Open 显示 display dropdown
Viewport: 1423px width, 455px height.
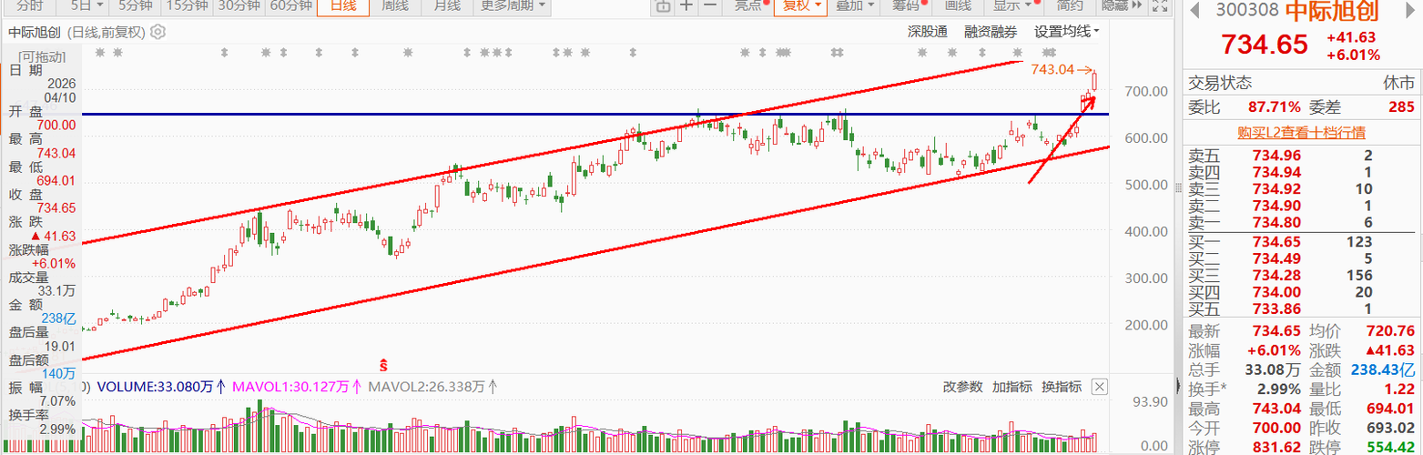click(x=1012, y=5)
